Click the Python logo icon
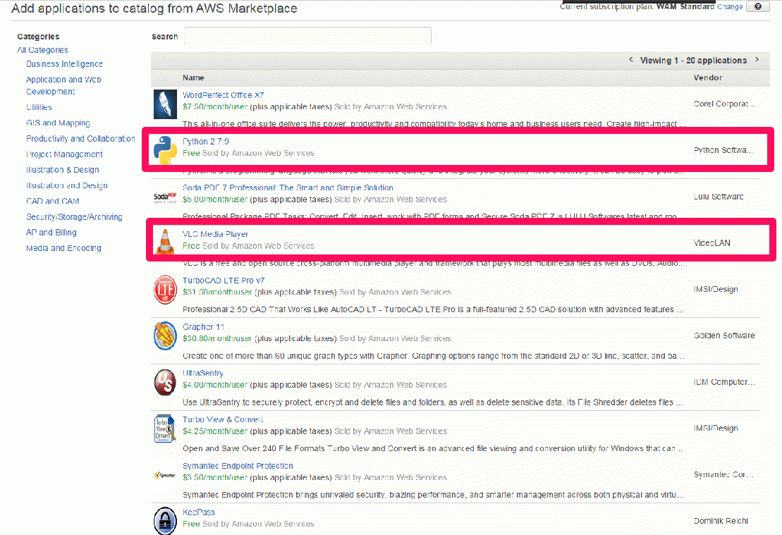Screen dimensions: 782x535 click(165, 150)
